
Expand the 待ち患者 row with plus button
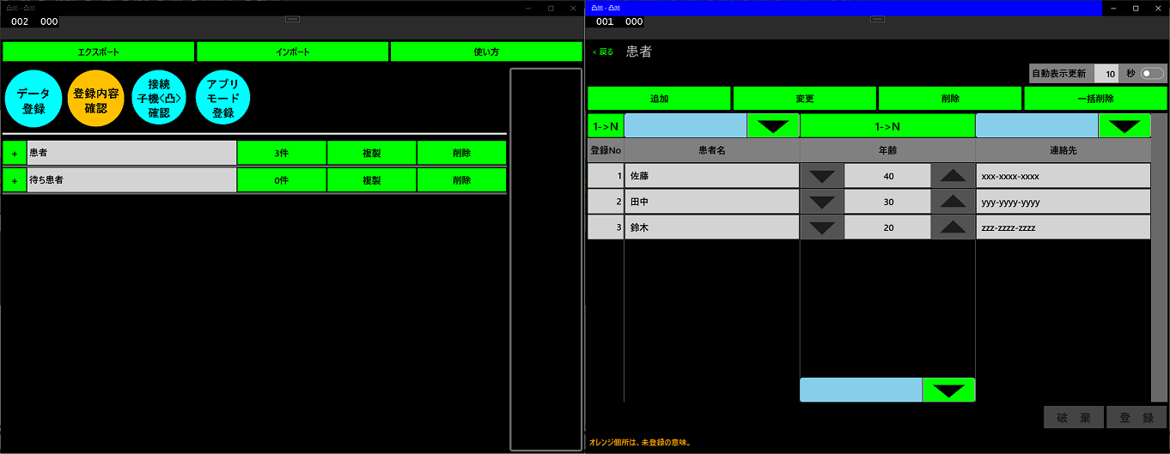point(15,180)
